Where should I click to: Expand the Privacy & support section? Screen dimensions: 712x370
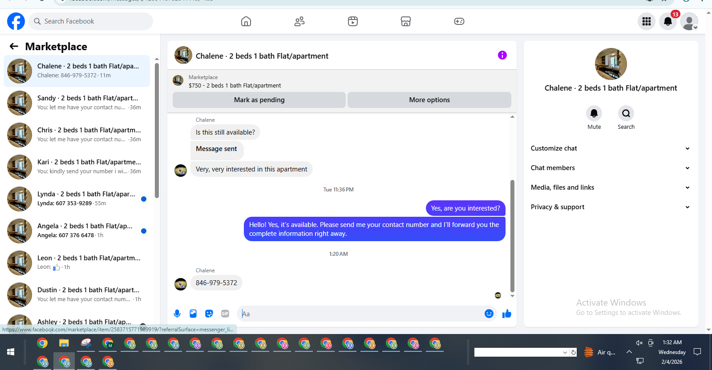[611, 207]
